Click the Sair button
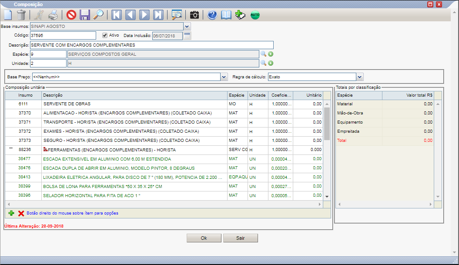459x265 pixels. coord(240,238)
